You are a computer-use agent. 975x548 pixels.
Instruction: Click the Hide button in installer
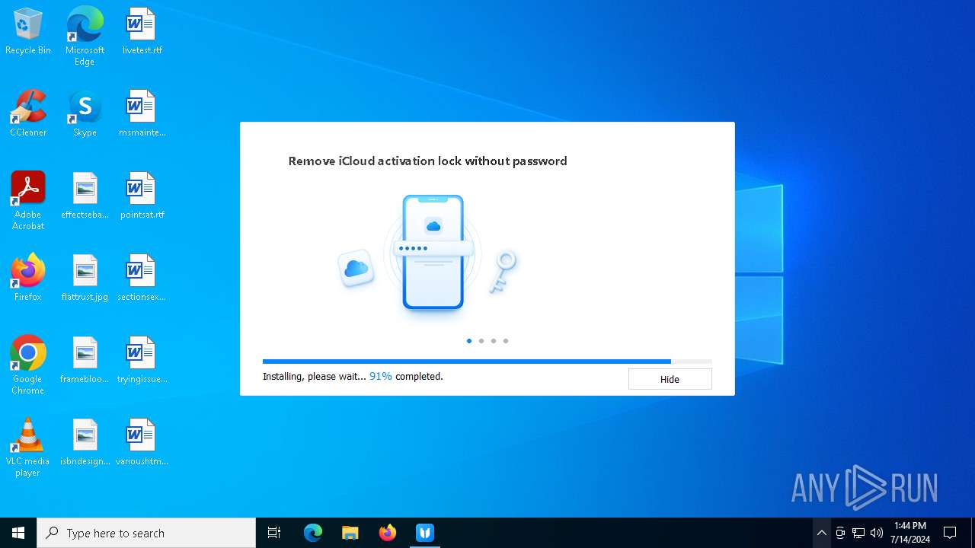click(670, 379)
